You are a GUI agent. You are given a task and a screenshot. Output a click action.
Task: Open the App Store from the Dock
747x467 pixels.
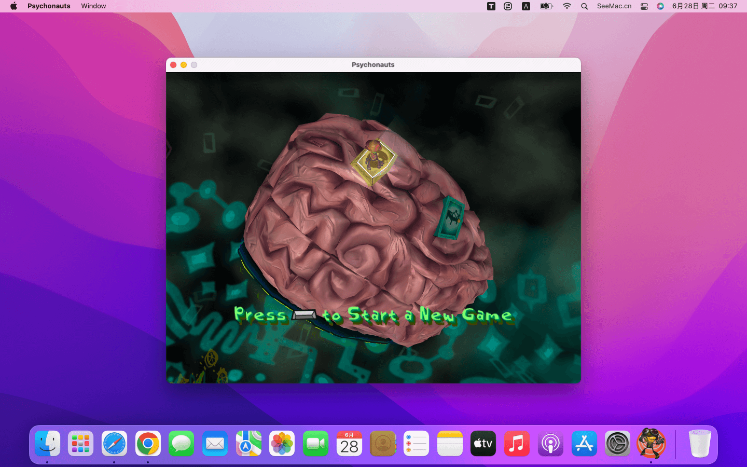coord(584,444)
